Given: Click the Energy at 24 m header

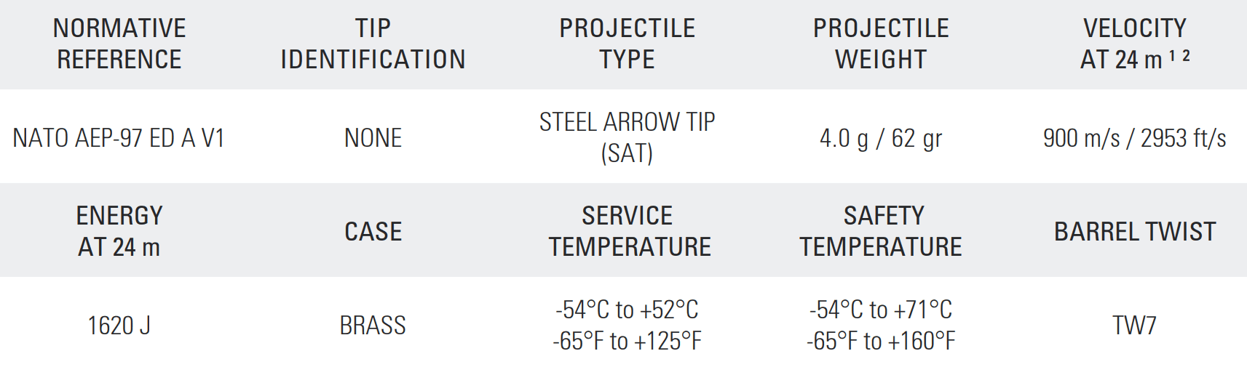Looking at the screenshot, I should (x=119, y=231).
